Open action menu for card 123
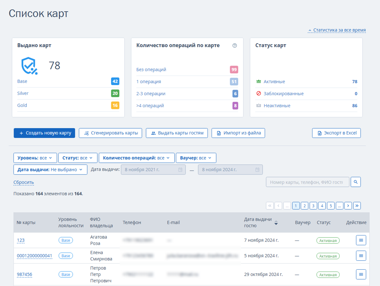The width and height of the screenshot is (380, 286). (x=361, y=240)
